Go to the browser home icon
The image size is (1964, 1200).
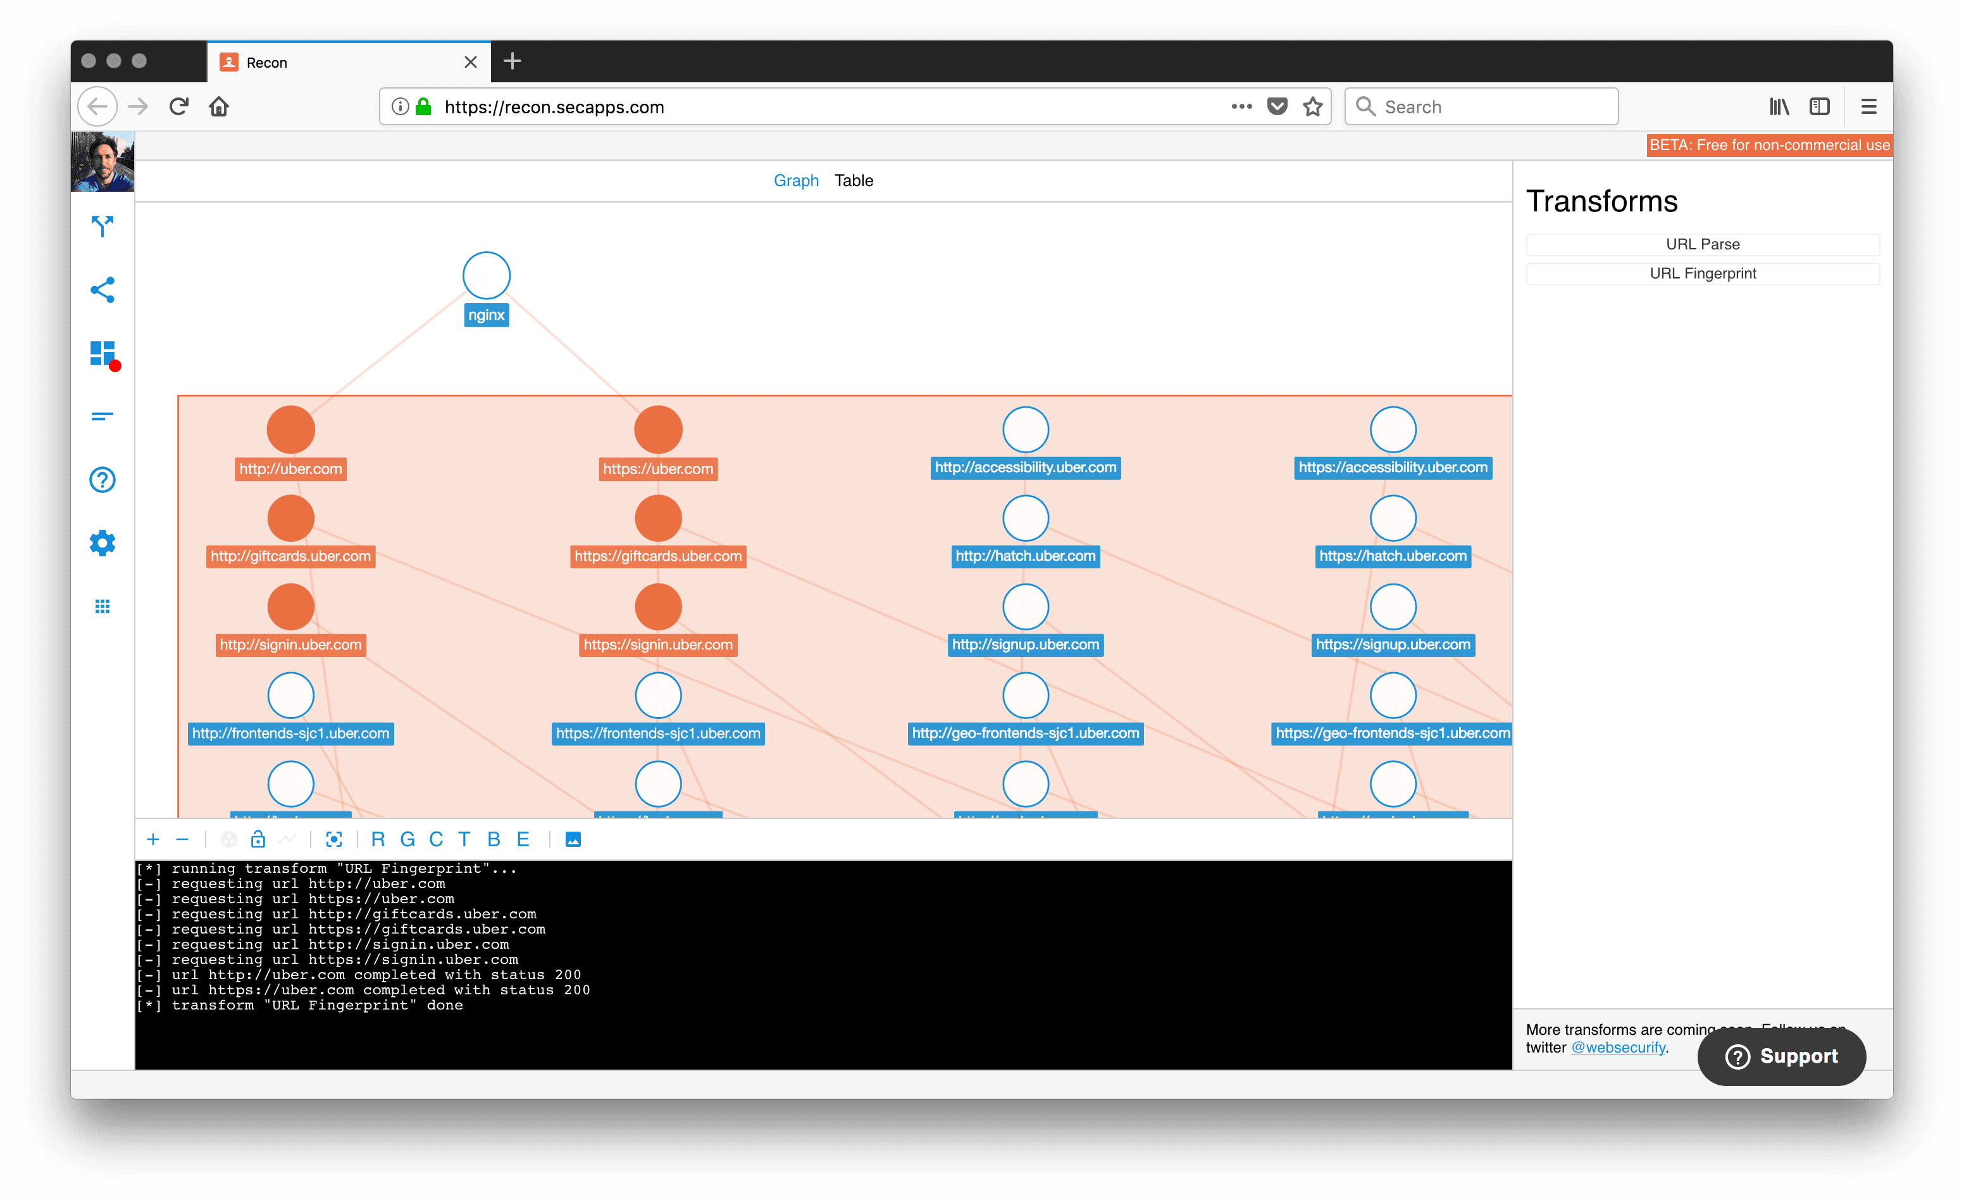pos(219,106)
